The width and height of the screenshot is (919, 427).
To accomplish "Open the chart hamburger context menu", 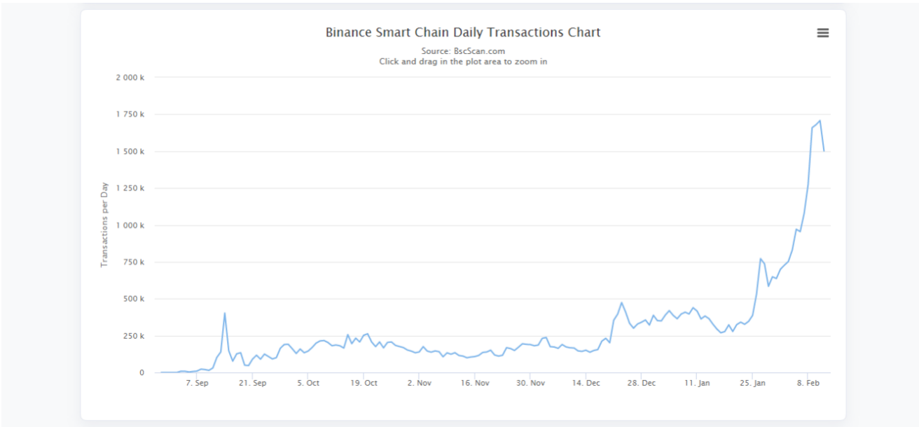I will pyautogui.click(x=822, y=33).
